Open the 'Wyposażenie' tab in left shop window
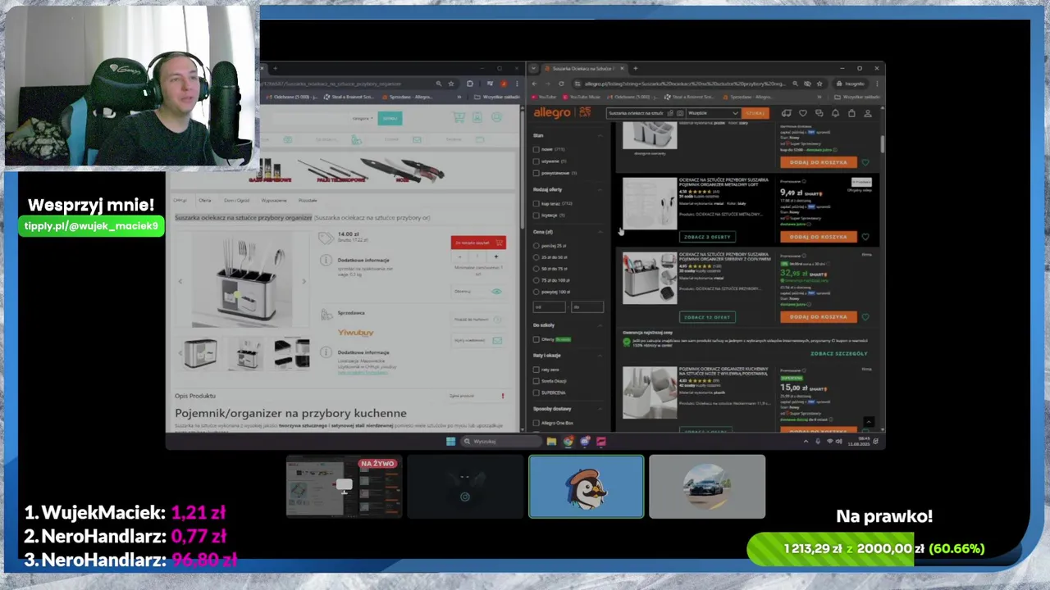The width and height of the screenshot is (1050, 590). 274,200
